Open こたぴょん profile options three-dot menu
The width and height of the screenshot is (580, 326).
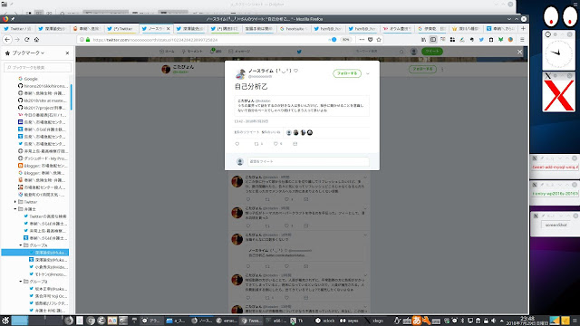[x=442, y=69]
